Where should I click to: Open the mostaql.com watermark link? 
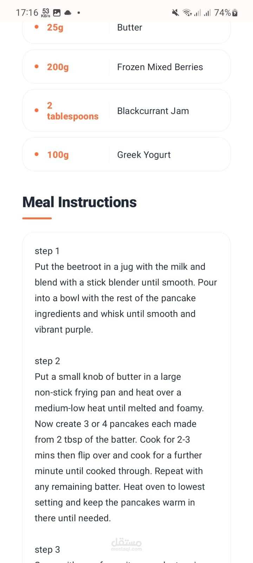pyautogui.click(x=126, y=544)
